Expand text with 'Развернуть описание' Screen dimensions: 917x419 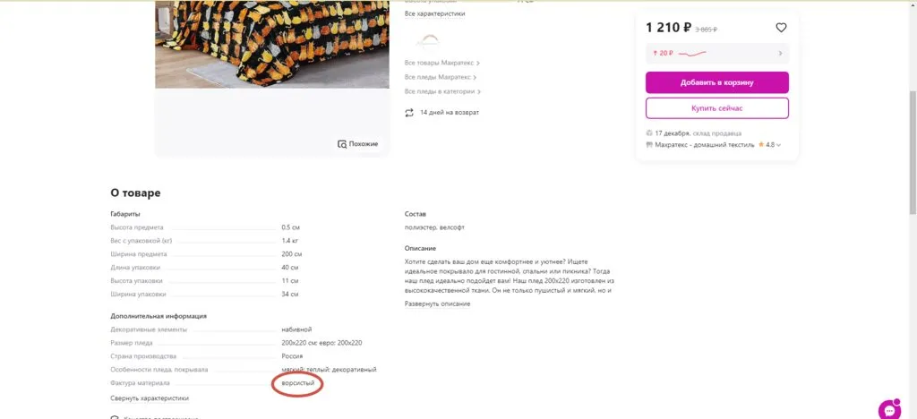click(x=437, y=304)
